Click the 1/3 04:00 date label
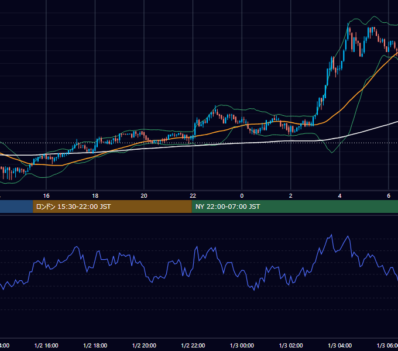This screenshot has height=351, width=398. coord(340,345)
